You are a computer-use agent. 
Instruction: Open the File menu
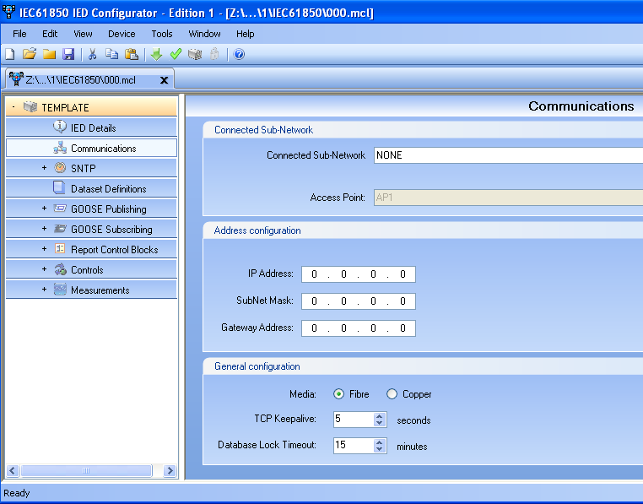[19, 34]
